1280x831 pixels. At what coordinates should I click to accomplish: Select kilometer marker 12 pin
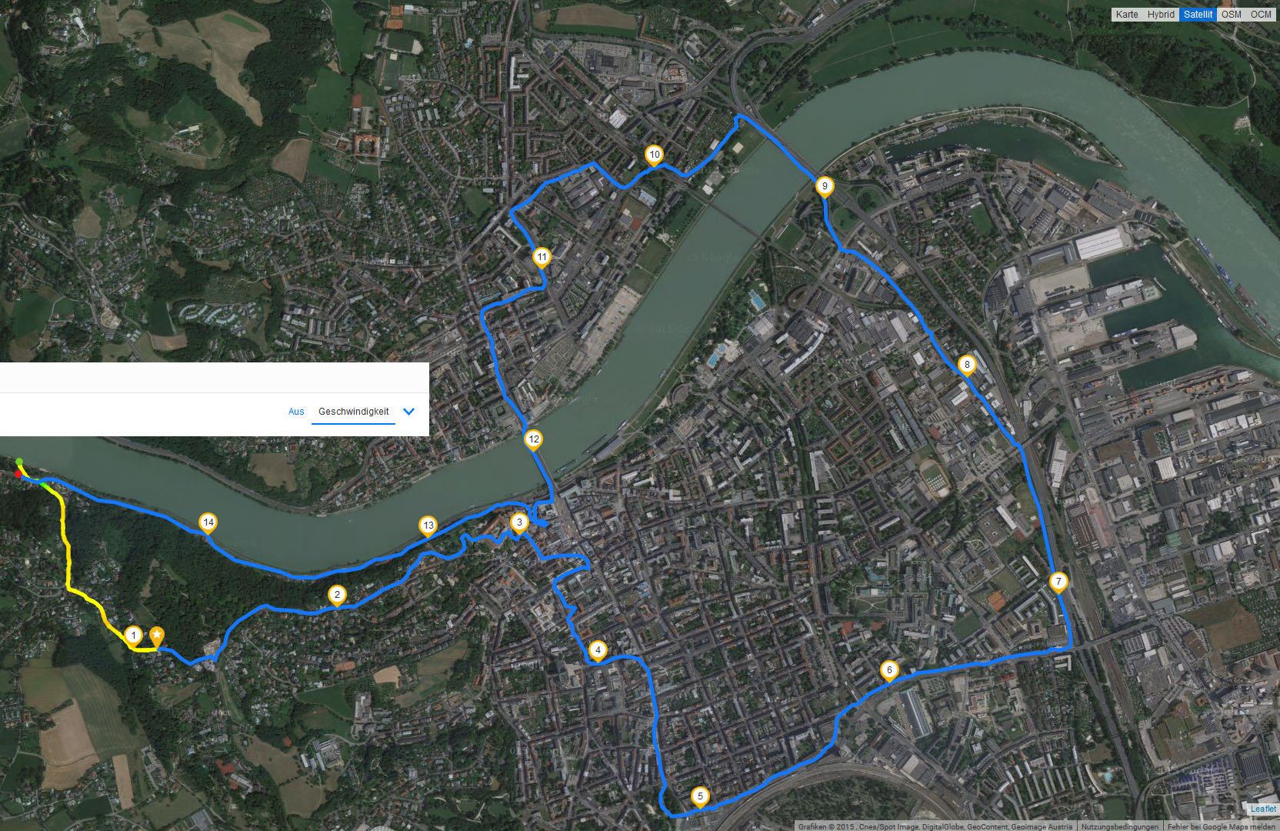(534, 440)
